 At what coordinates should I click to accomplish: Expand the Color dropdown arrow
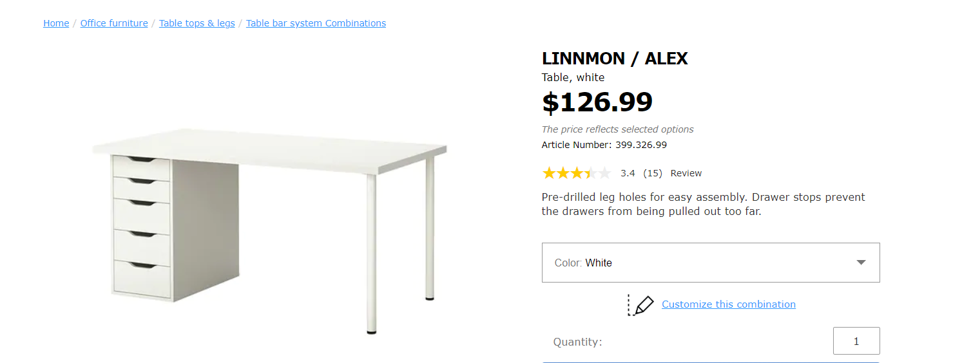click(x=861, y=263)
